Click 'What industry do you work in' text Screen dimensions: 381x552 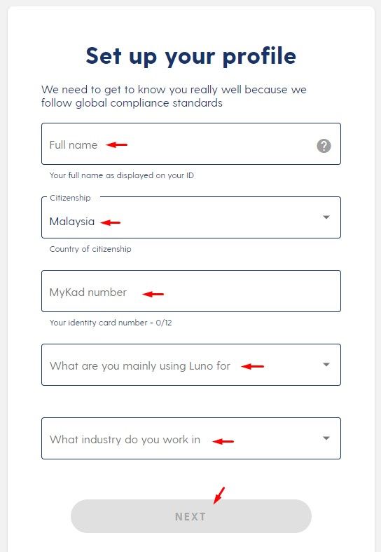pos(125,439)
